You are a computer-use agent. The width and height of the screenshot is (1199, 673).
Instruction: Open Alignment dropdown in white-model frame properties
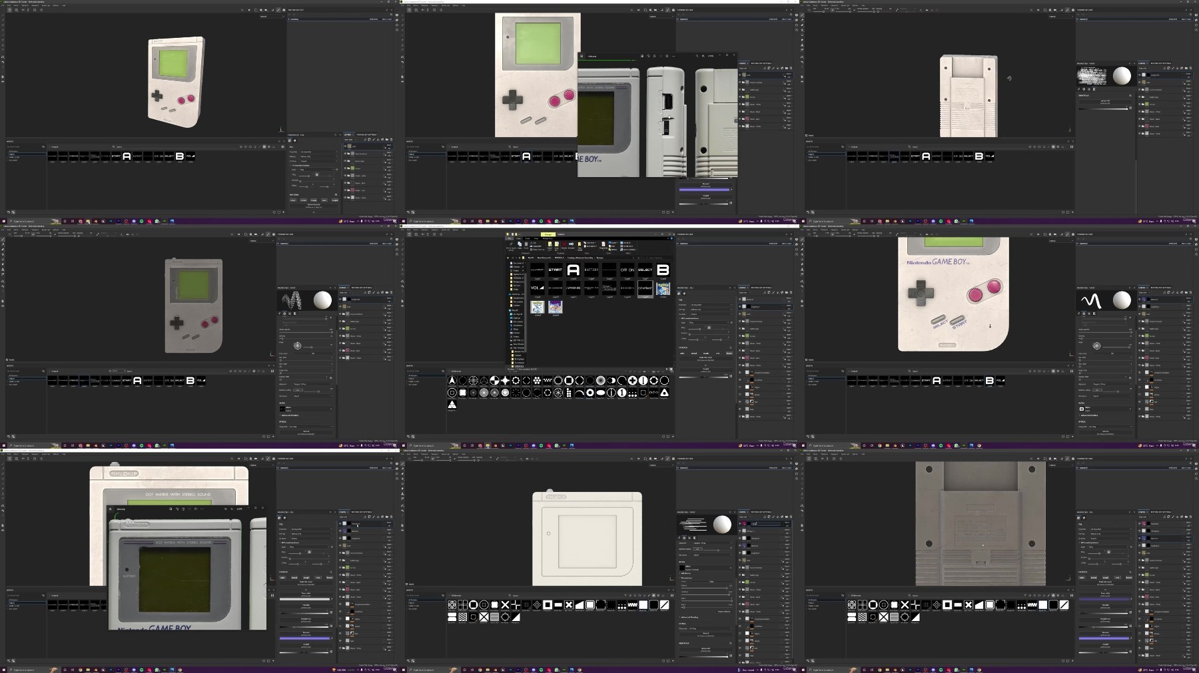tap(712, 543)
